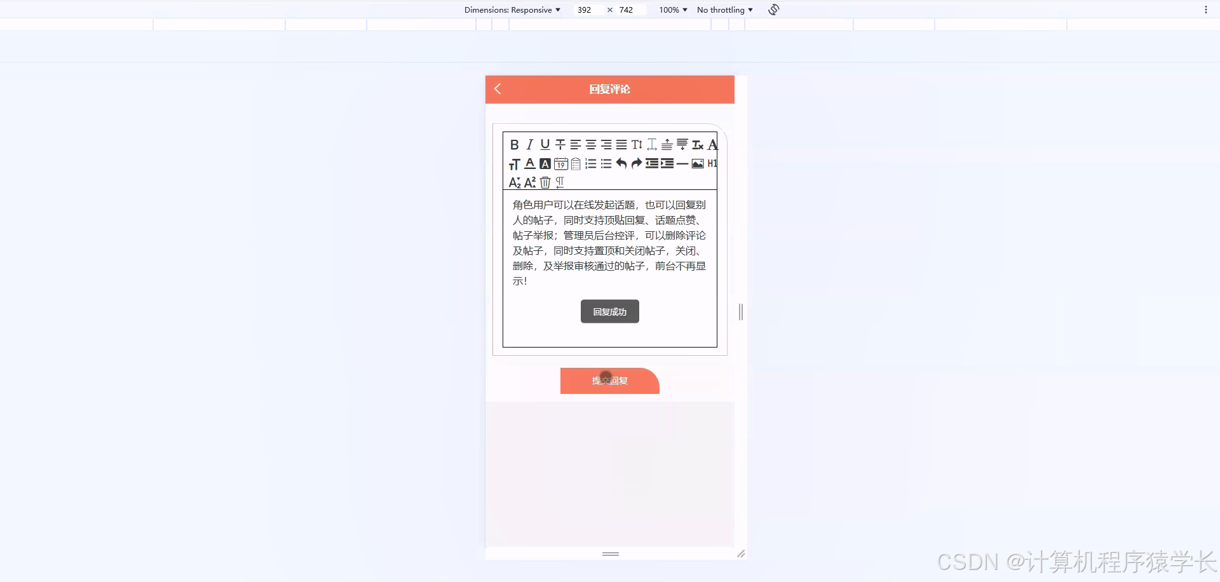
Task: Go back using the header arrow on 回复评论
Action: [498, 89]
